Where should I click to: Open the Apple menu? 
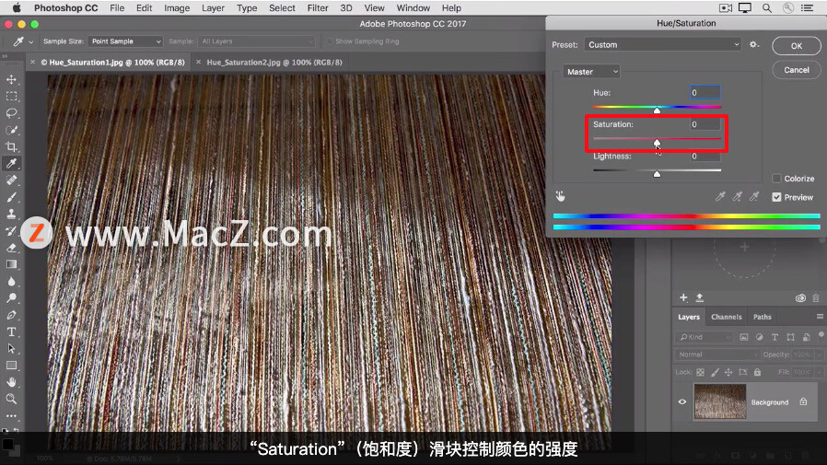[x=17, y=8]
